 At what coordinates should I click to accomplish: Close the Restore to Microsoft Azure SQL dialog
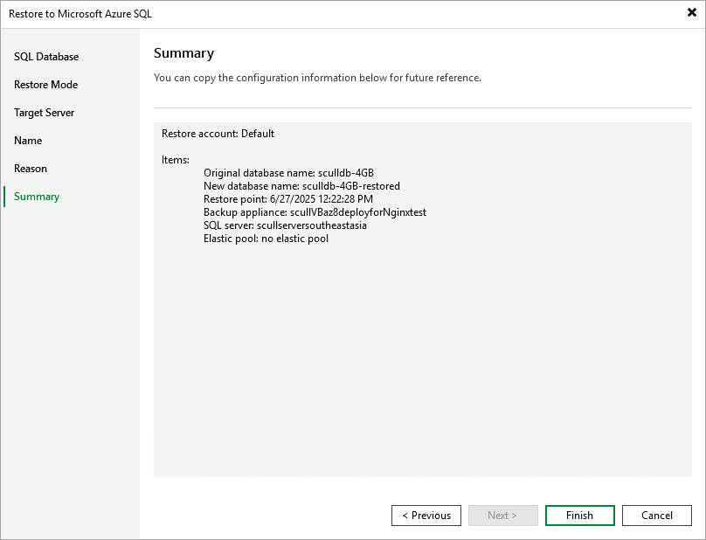692,12
